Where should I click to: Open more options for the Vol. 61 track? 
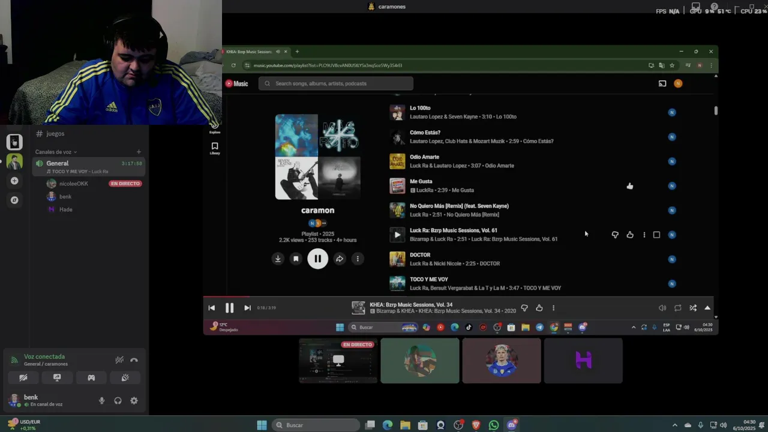644,235
